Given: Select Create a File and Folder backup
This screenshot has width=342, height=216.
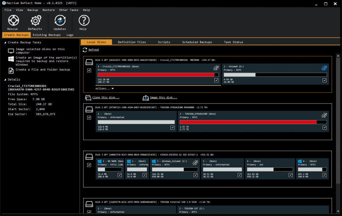Looking at the screenshot, I should pyautogui.click(x=43, y=70).
